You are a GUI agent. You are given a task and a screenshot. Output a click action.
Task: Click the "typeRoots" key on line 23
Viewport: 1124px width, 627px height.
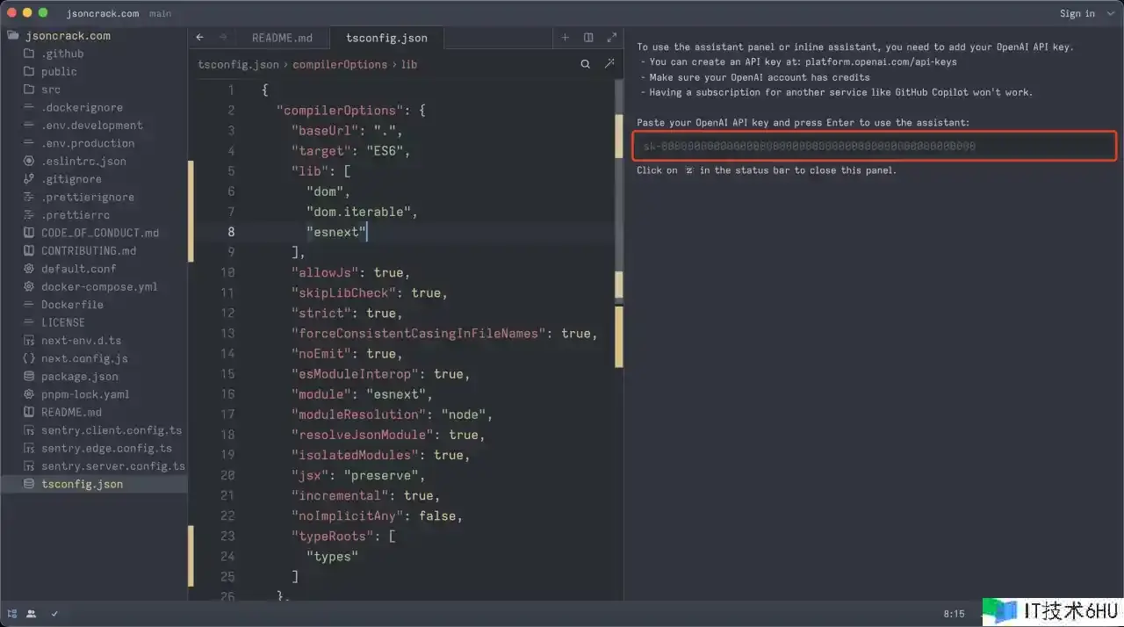point(333,536)
